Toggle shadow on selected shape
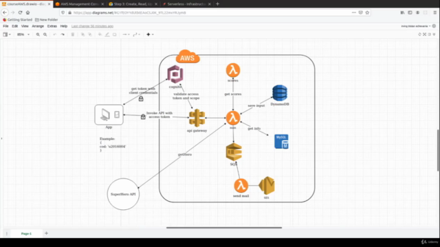 point(115,34)
